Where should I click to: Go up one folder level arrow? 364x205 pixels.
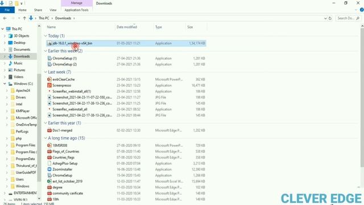point(24,18)
